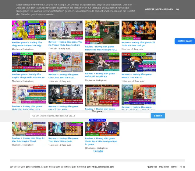
Task: Open 'Lôi Thần H5 free tool gm' link
Action: [x=138, y=44]
